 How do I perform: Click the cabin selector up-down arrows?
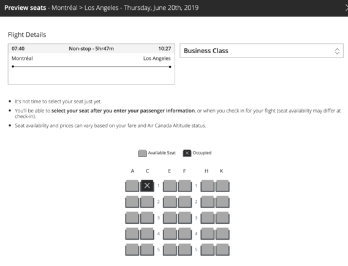(337, 51)
